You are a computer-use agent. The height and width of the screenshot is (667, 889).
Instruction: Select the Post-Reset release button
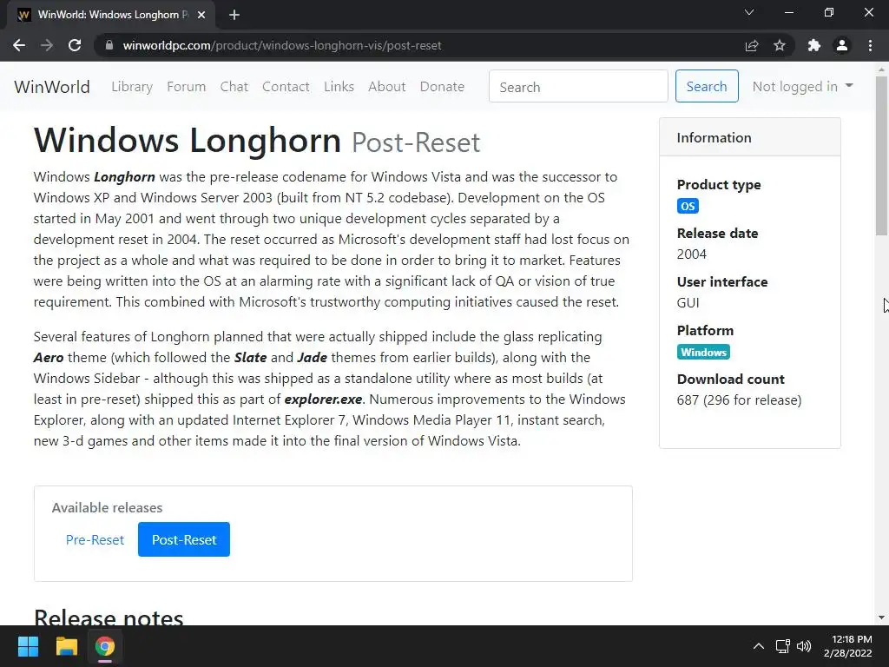184,539
